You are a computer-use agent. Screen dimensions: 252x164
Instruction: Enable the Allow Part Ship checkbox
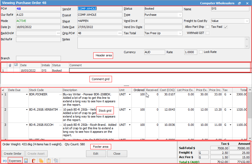tap(207, 27)
